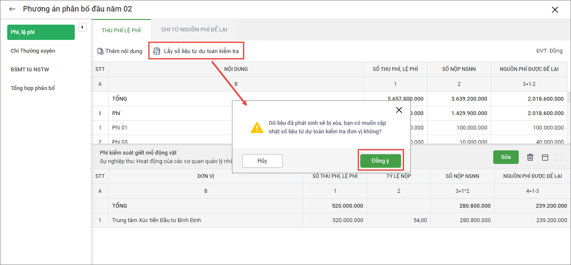Expand detail panel to fullscreen
Image resolution: width=571 pixels, height=265 pixels.
click(x=559, y=157)
